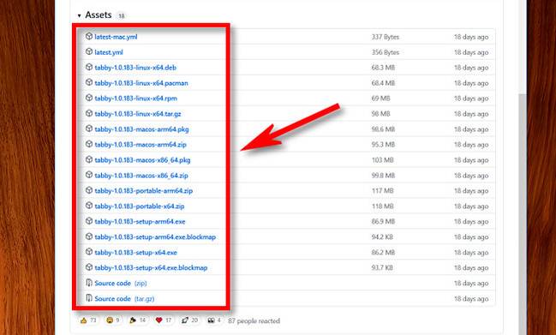Click package icon beside setup-arm64.exe
Image resolution: width=556 pixels, height=335 pixels.
tap(89, 221)
